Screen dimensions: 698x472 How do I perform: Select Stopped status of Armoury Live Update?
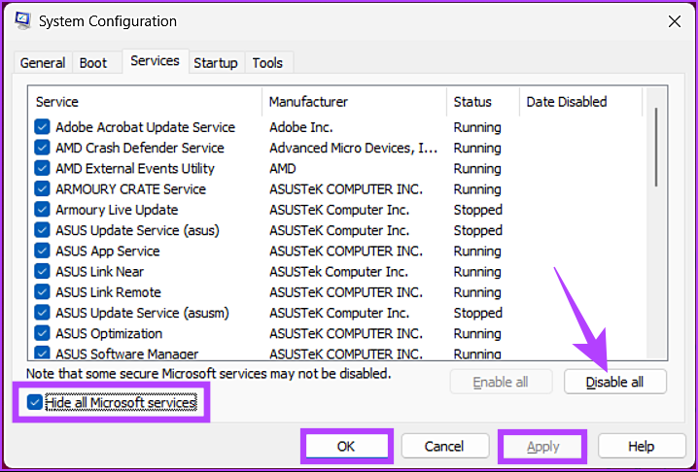pos(478,210)
